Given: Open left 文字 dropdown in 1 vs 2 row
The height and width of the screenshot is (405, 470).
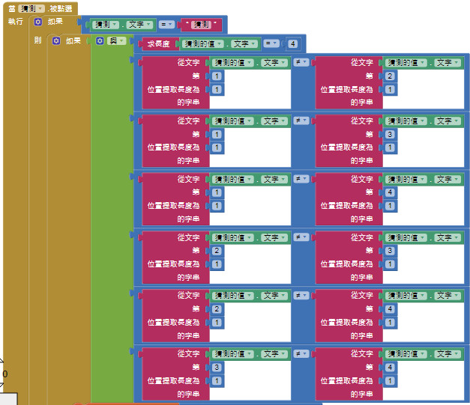Looking at the screenshot, I should tap(274, 63).
